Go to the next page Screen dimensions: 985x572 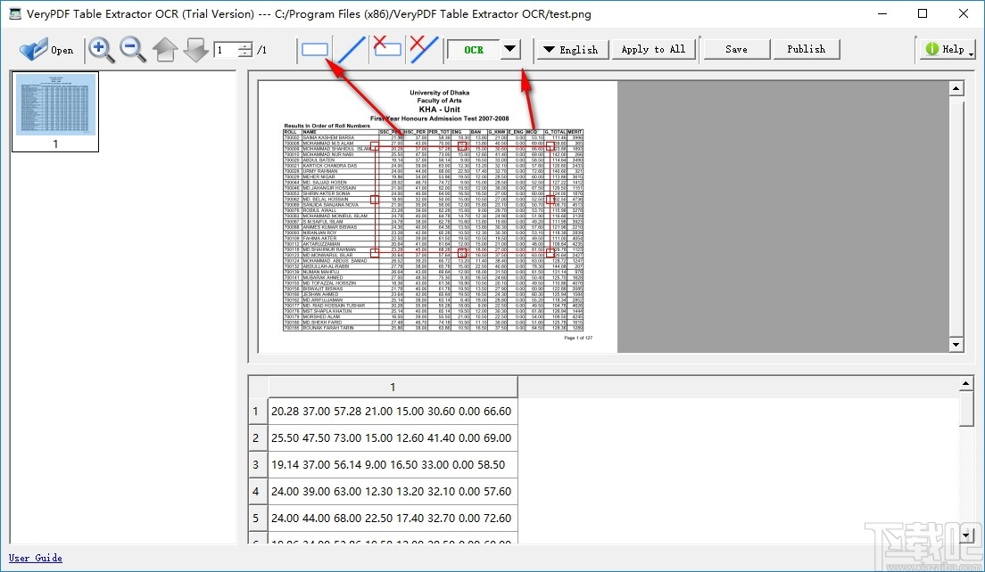[x=195, y=50]
